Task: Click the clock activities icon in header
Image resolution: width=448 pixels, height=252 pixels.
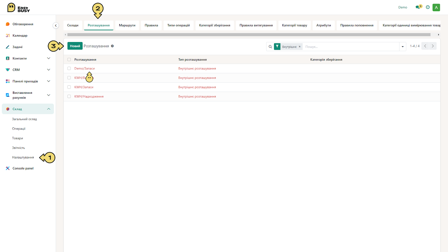Action: click(428, 7)
